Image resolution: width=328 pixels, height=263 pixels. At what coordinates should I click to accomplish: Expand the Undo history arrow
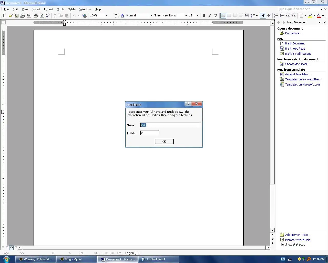click(x=78, y=16)
